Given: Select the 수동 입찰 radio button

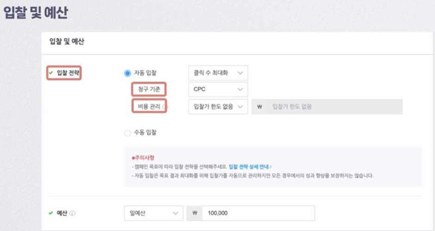Looking at the screenshot, I should point(127,133).
